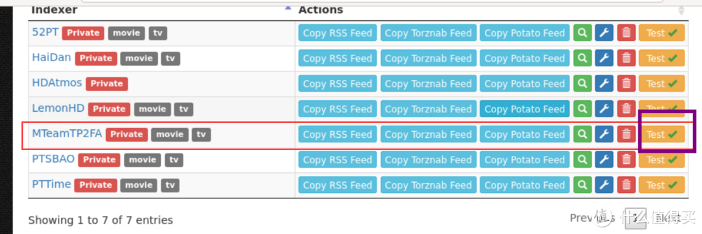Search the LemonHD indexer with magnifier icon
Viewport: 702px width, 234px height.
pyautogui.click(x=582, y=109)
